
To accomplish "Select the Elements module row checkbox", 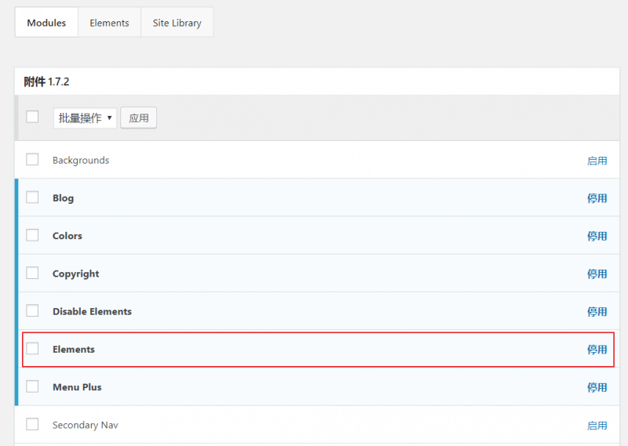I will tap(32, 349).
